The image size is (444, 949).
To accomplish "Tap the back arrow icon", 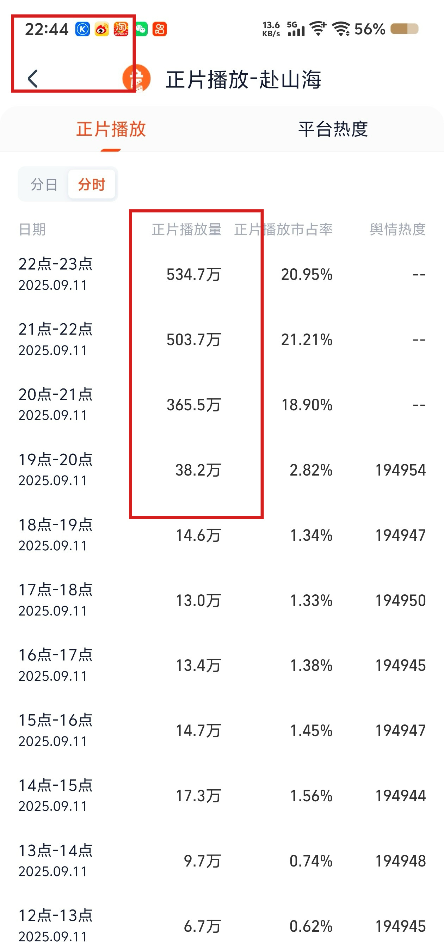I will pos(33,79).
